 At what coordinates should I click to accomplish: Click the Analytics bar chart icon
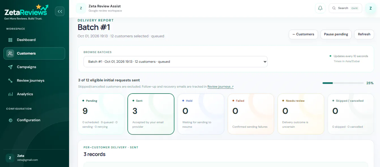(10, 94)
